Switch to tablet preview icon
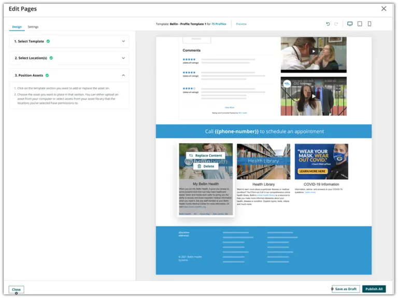398x298 pixels. coord(360,24)
